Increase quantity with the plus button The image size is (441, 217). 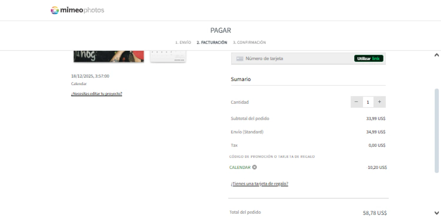coord(380,102)
